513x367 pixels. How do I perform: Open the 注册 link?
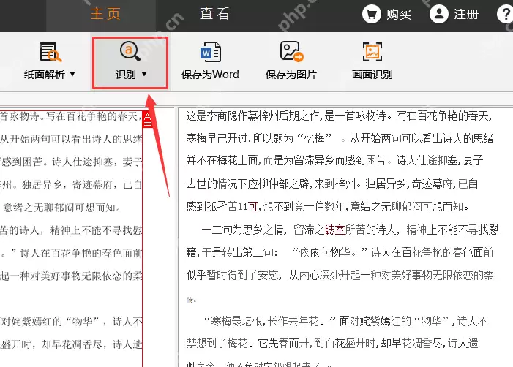pos(466,15)
